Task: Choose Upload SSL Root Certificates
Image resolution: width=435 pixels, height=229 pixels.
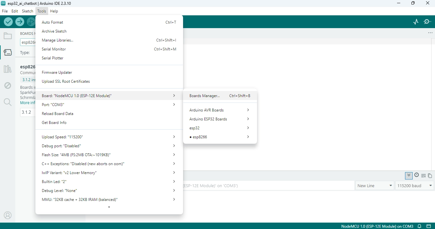Action: coord(109,81)
